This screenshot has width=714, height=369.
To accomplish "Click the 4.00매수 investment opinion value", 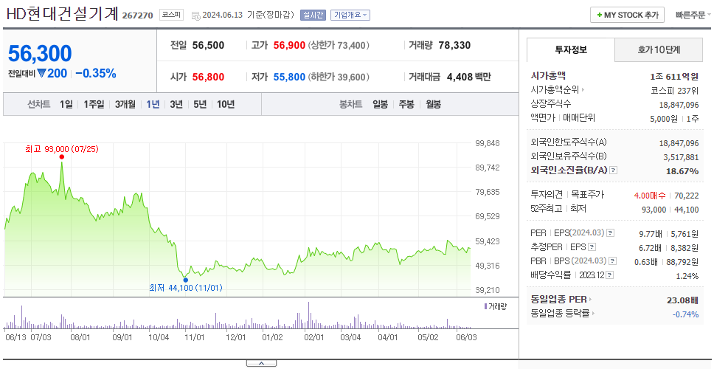I will click(650, 196).
